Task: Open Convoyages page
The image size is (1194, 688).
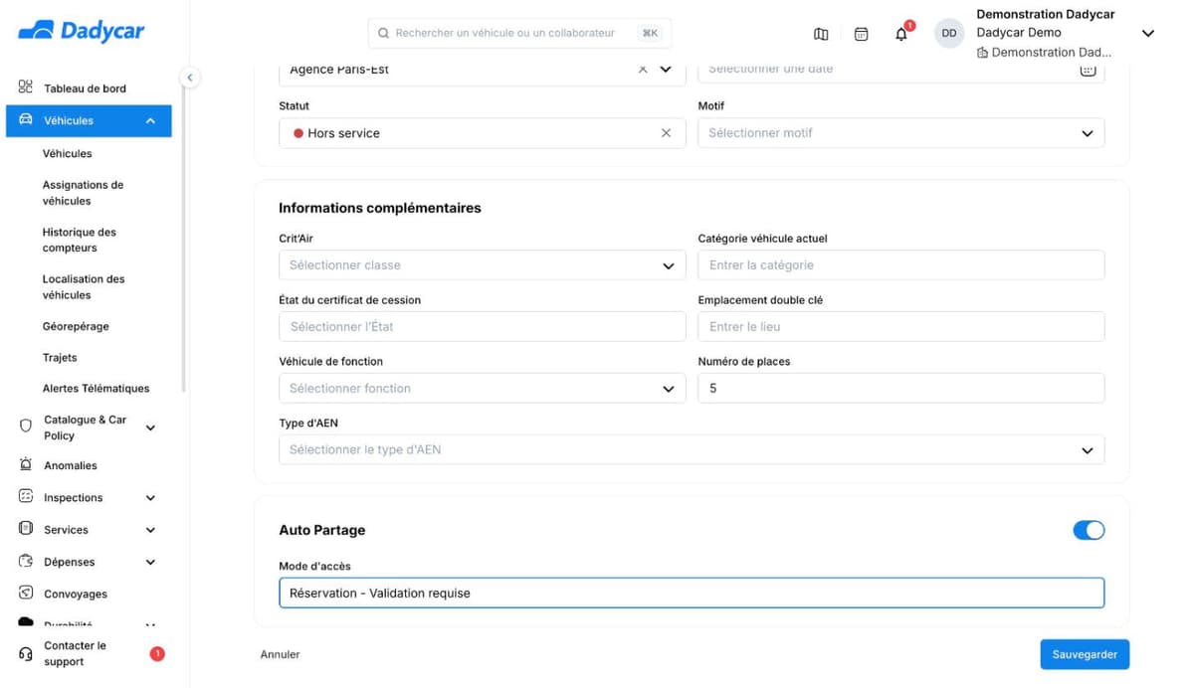Action: [x=76, y=594]
